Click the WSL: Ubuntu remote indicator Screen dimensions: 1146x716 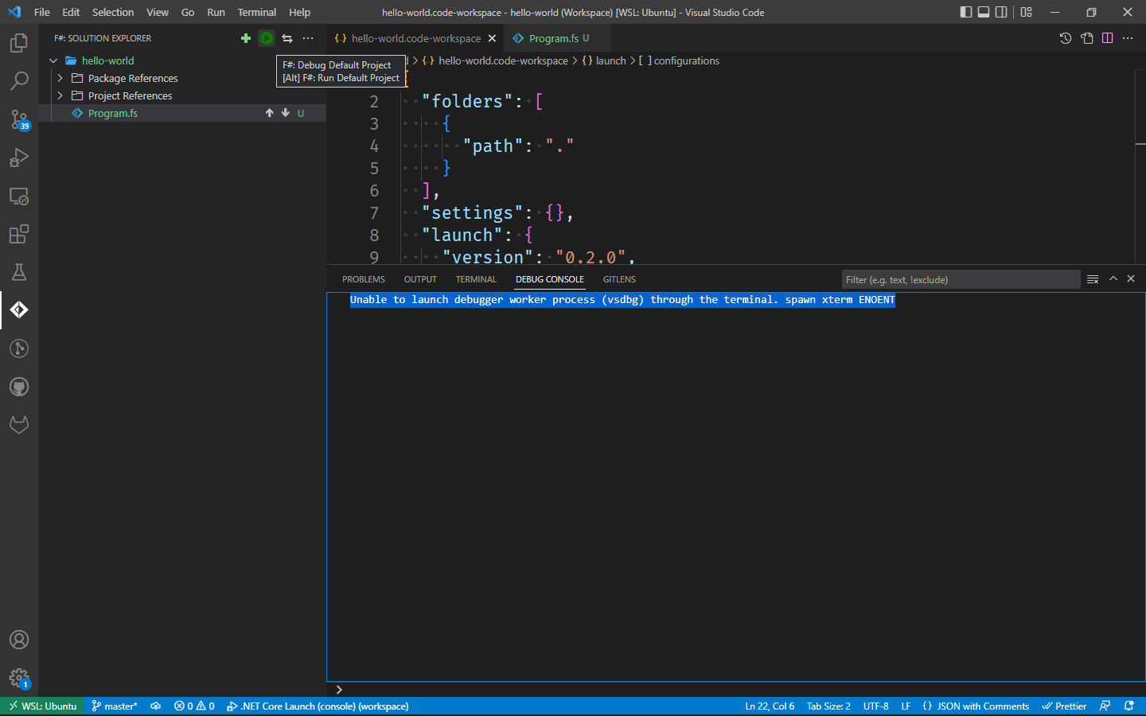[x=43, y=706]
